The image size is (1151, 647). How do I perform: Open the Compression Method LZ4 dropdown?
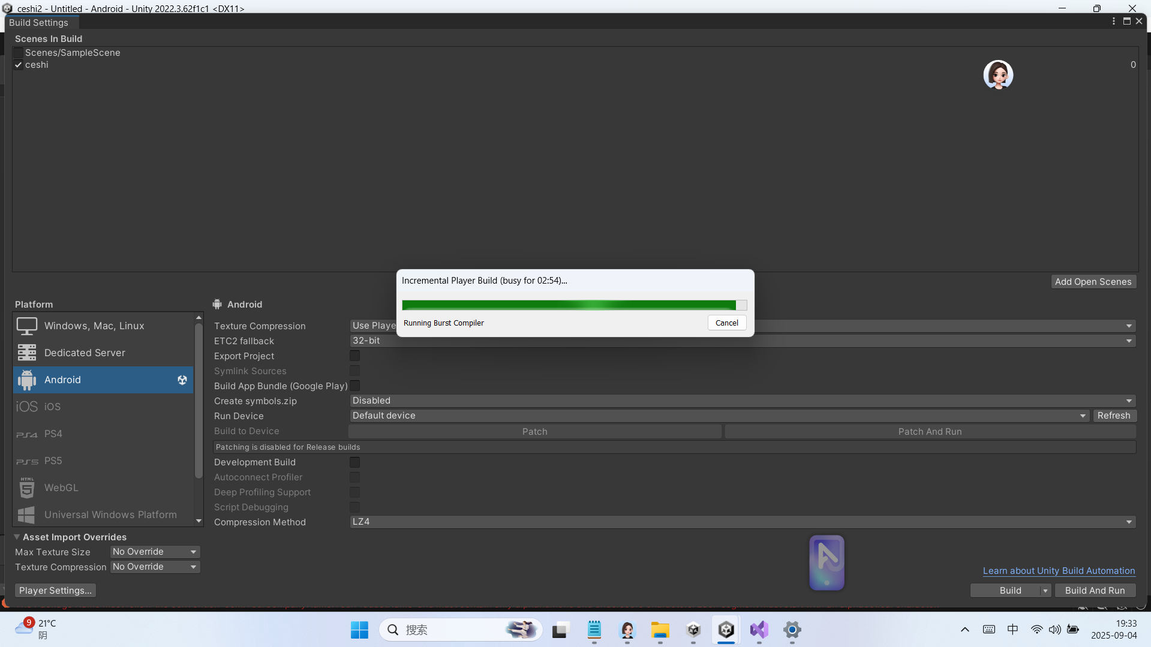[743, 522]
